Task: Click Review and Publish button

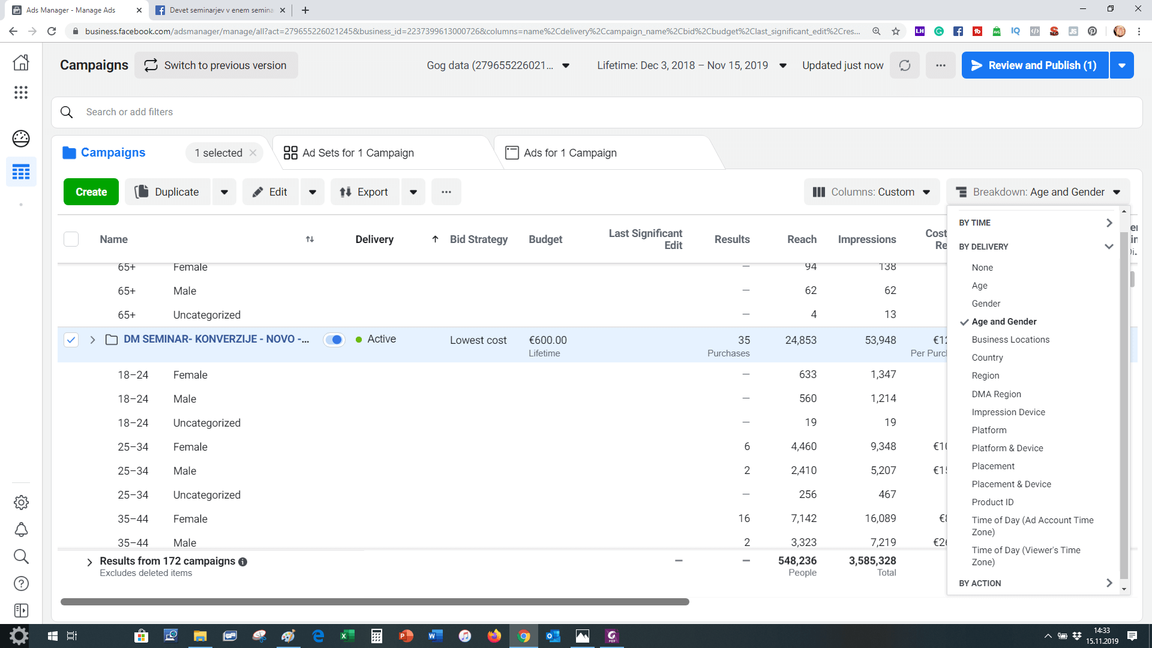Action: pos(1034,65)
